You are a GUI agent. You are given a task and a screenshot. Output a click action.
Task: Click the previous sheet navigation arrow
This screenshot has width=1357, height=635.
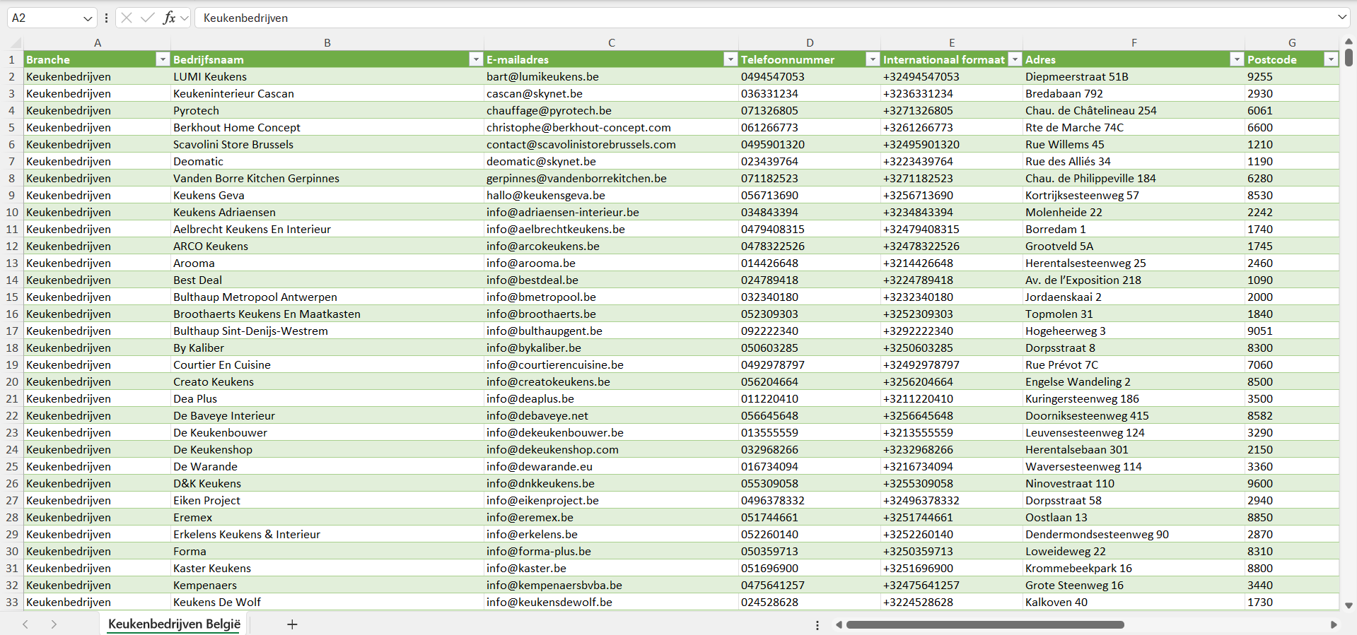pyautogui.click(x=25, y=624)
